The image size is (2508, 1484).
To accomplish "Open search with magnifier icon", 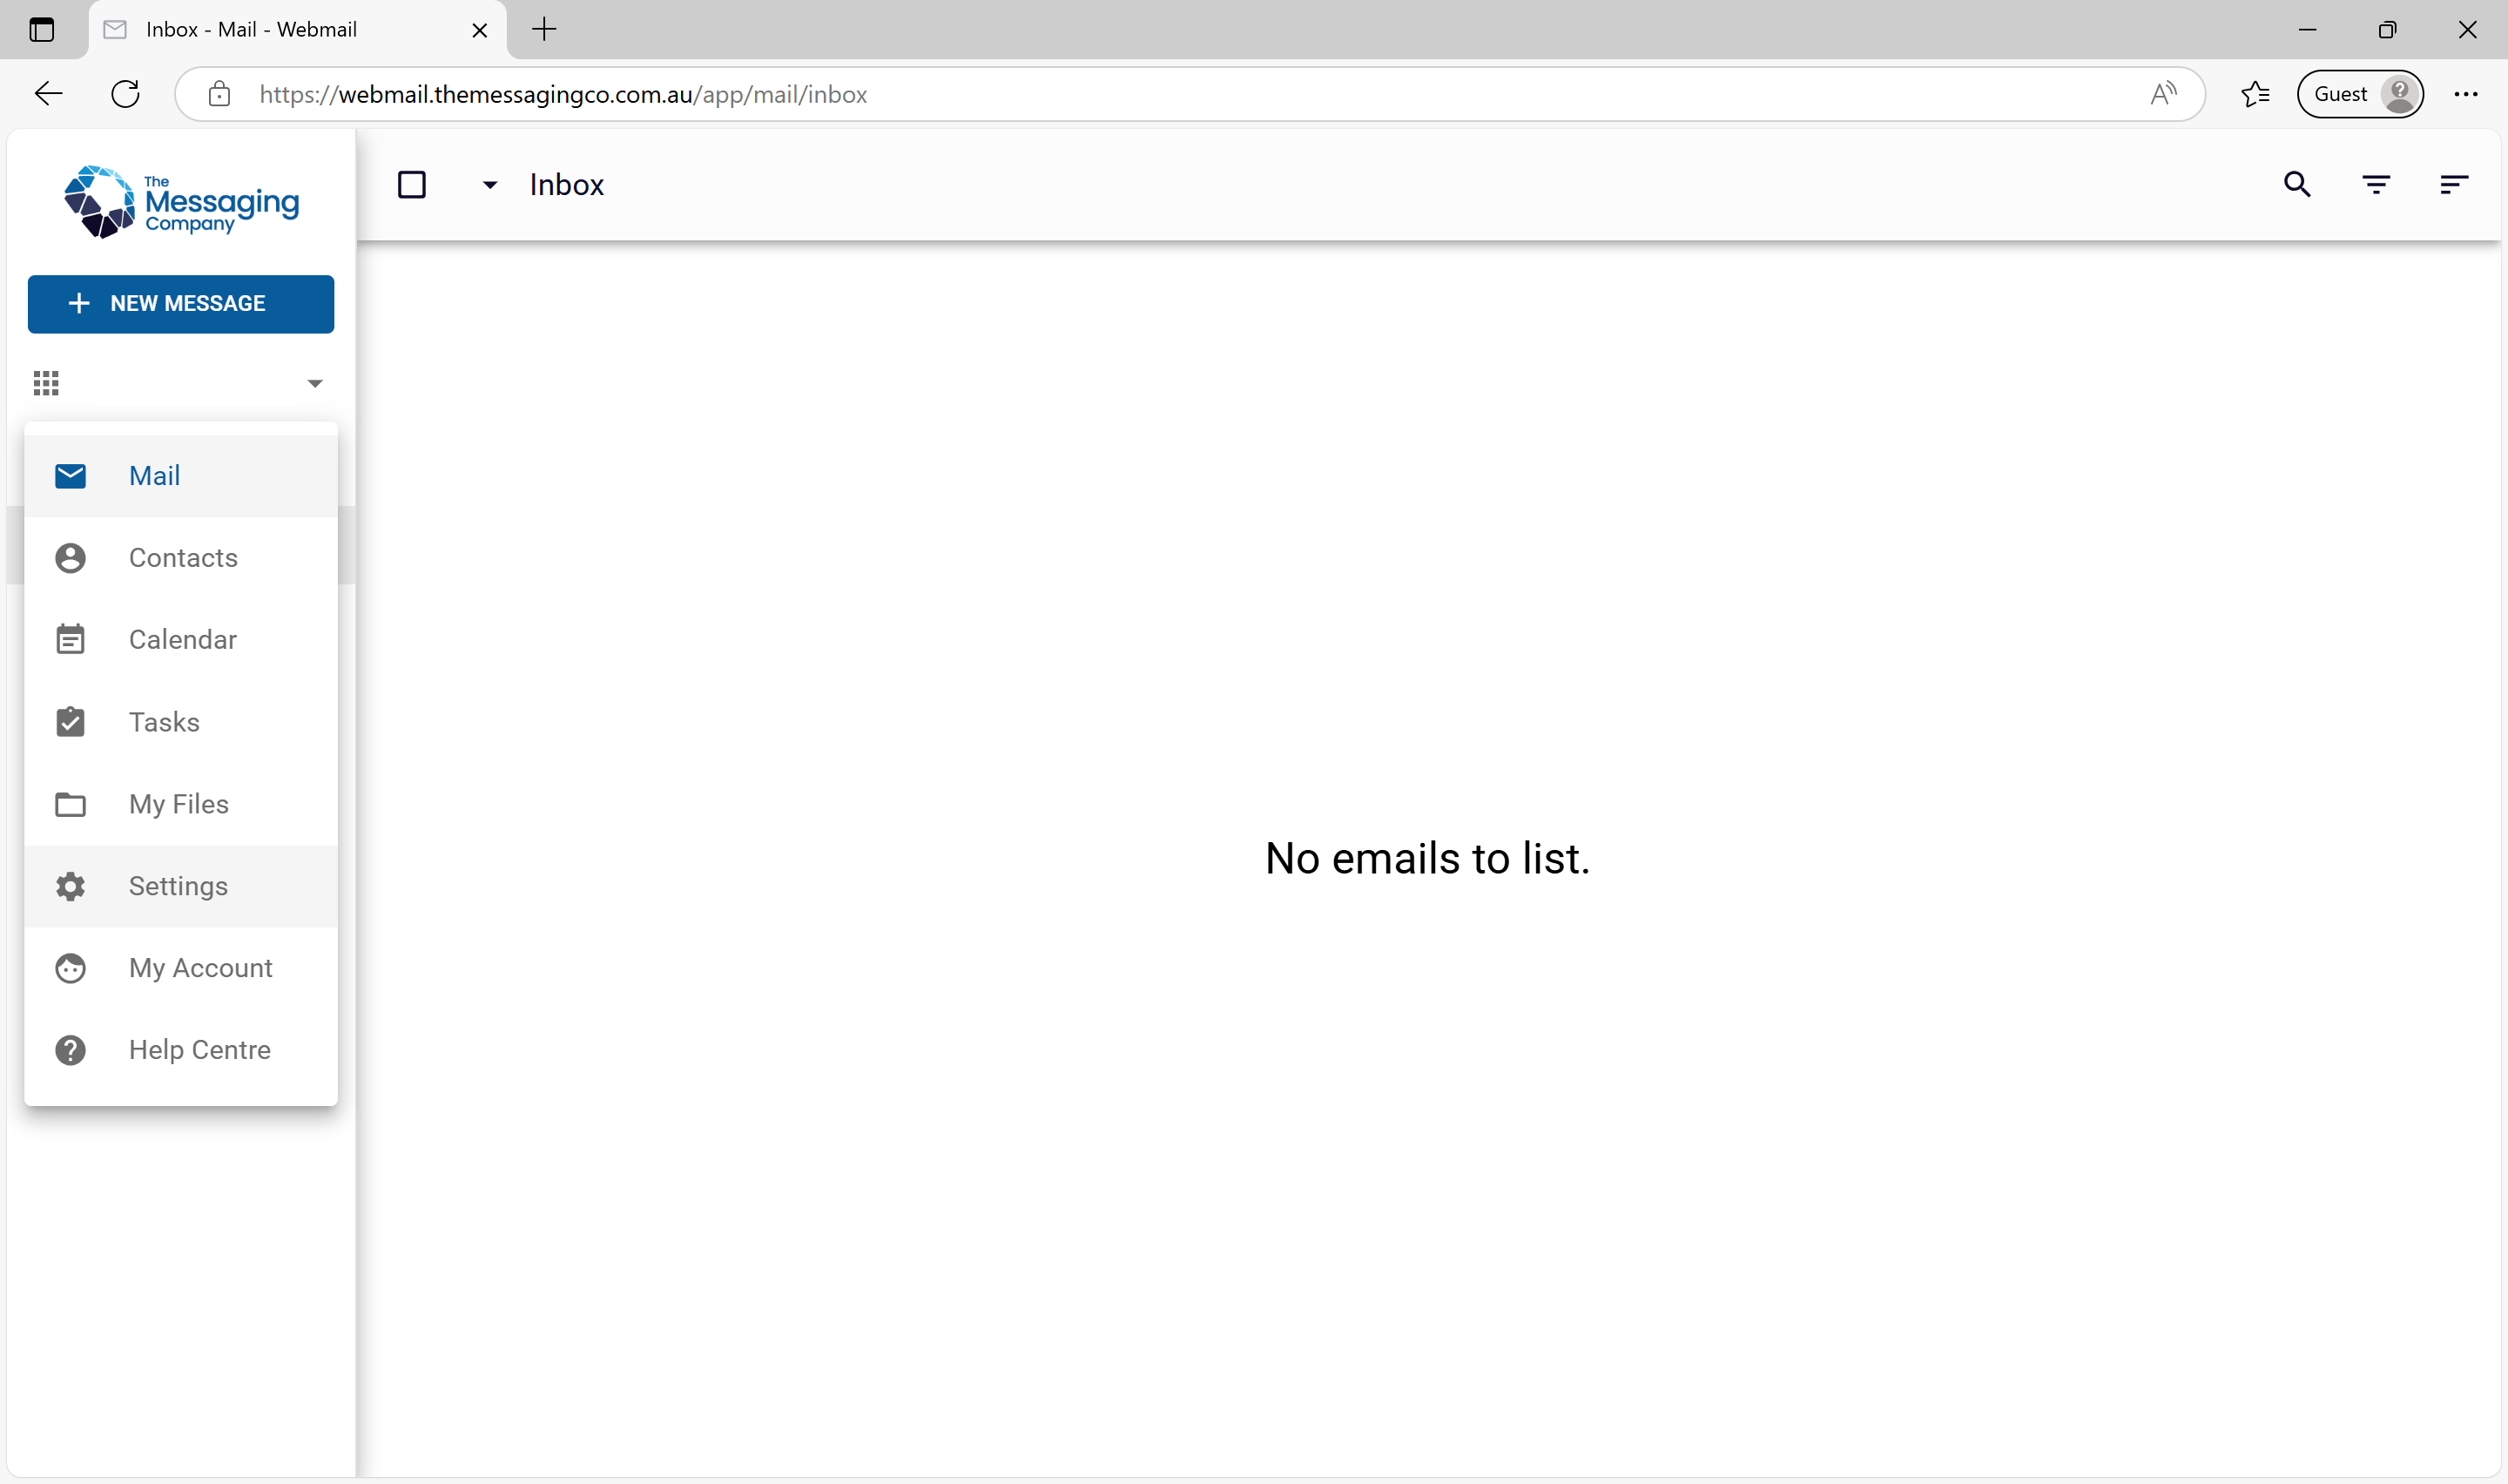I will click(x=2297, y=184).
